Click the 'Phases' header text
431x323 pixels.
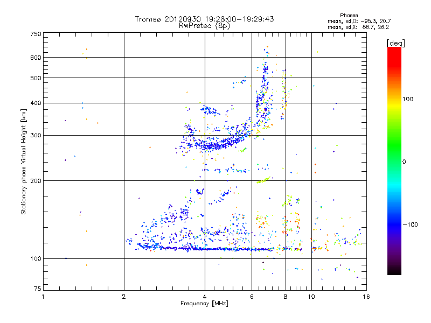[x=349, y=16]
